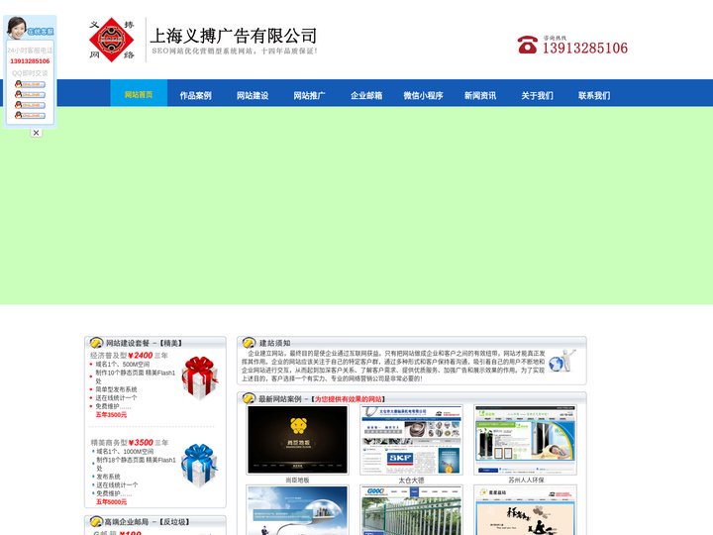Viewport: 713px width, 535px height.
Task: Click the 建站须知 section heading
Action: [274, 343]
